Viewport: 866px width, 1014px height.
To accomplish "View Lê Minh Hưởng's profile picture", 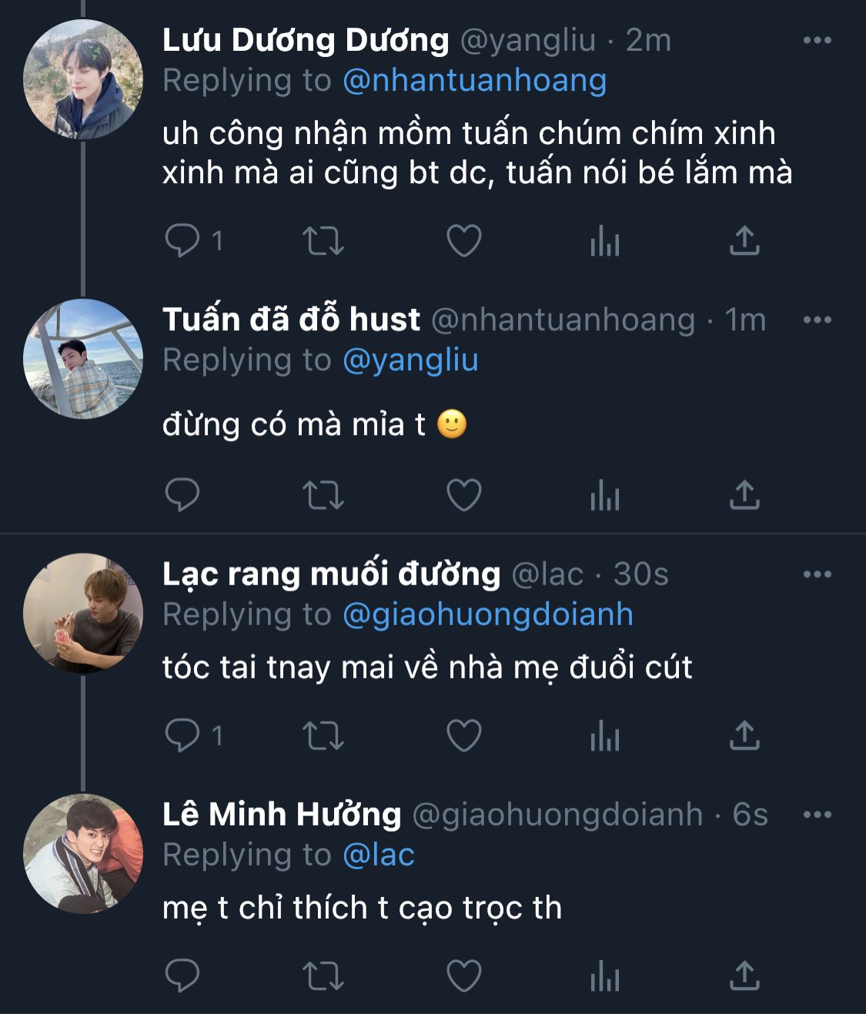I will [x=83, y=853].
